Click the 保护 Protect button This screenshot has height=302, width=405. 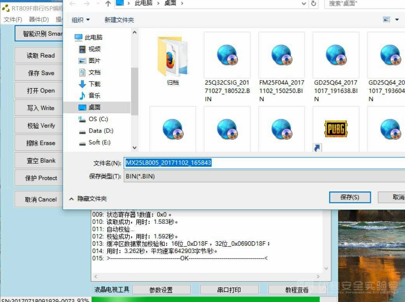tap(39, 178)
